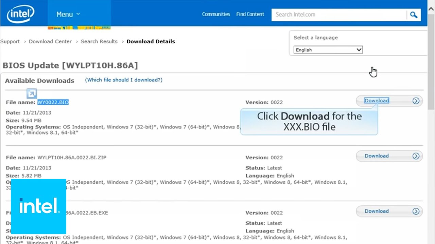435x244 pixels.
Task: Click the BIOS Update [WYLPT10H.86A] heading
Action: (x=70, y=65)
